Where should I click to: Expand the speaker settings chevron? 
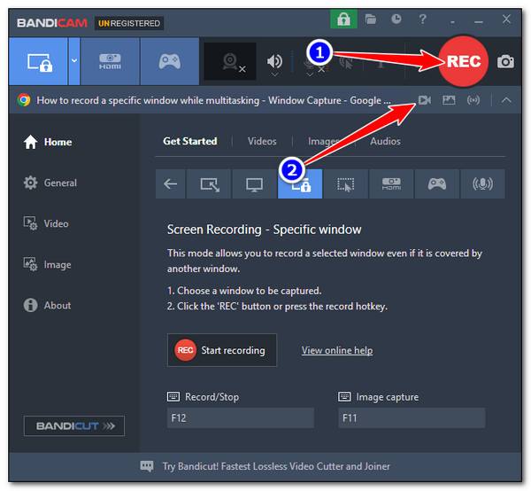(x=274, y=74)
